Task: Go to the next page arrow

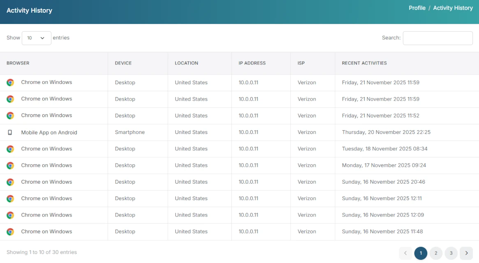Action: pos(466,253)
